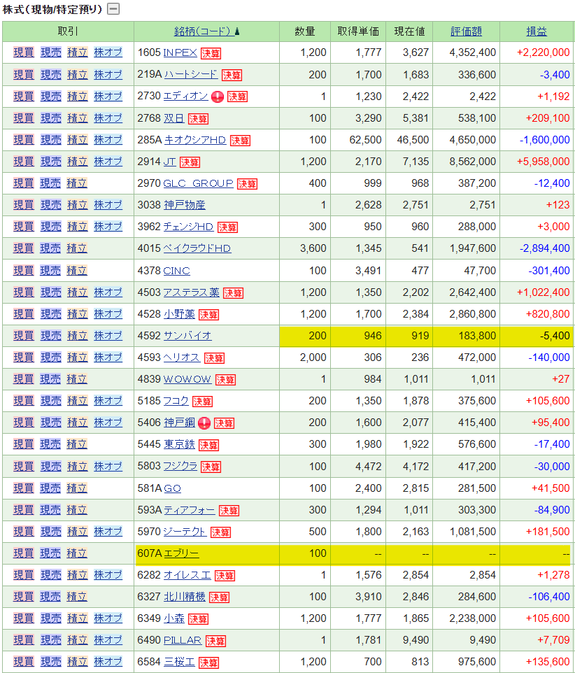
Task: Open the エブリー stock link
Action: (181, 553)
